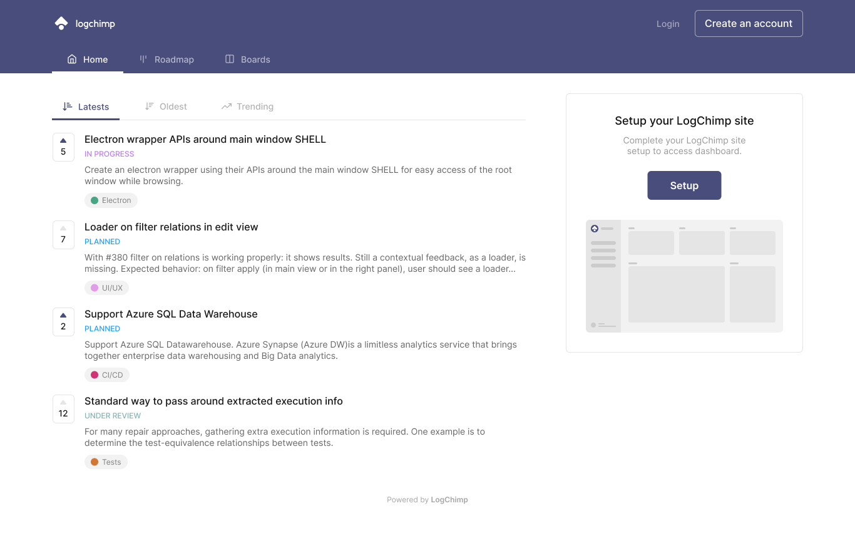Screen dimensions: 855x543
Task: Click the Create an account button
Action: [x=749, y=23]
